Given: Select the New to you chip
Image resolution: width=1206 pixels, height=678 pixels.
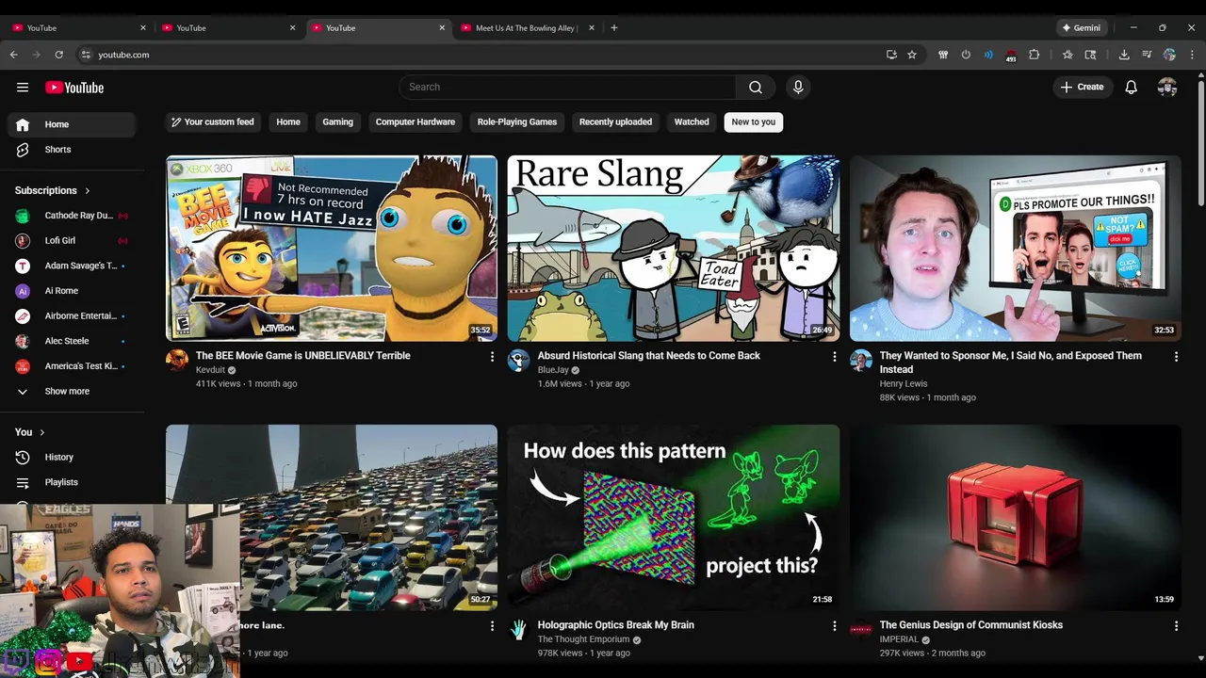Looking at the screenshot, I should tap(754, 122).
